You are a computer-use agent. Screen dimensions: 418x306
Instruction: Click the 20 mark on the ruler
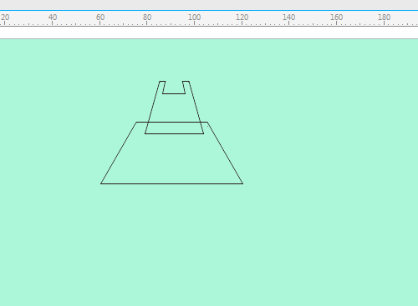pos(5,18)
